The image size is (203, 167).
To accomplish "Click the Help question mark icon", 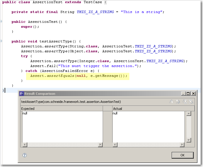I will pyautogui.click(x=25, y=155).
